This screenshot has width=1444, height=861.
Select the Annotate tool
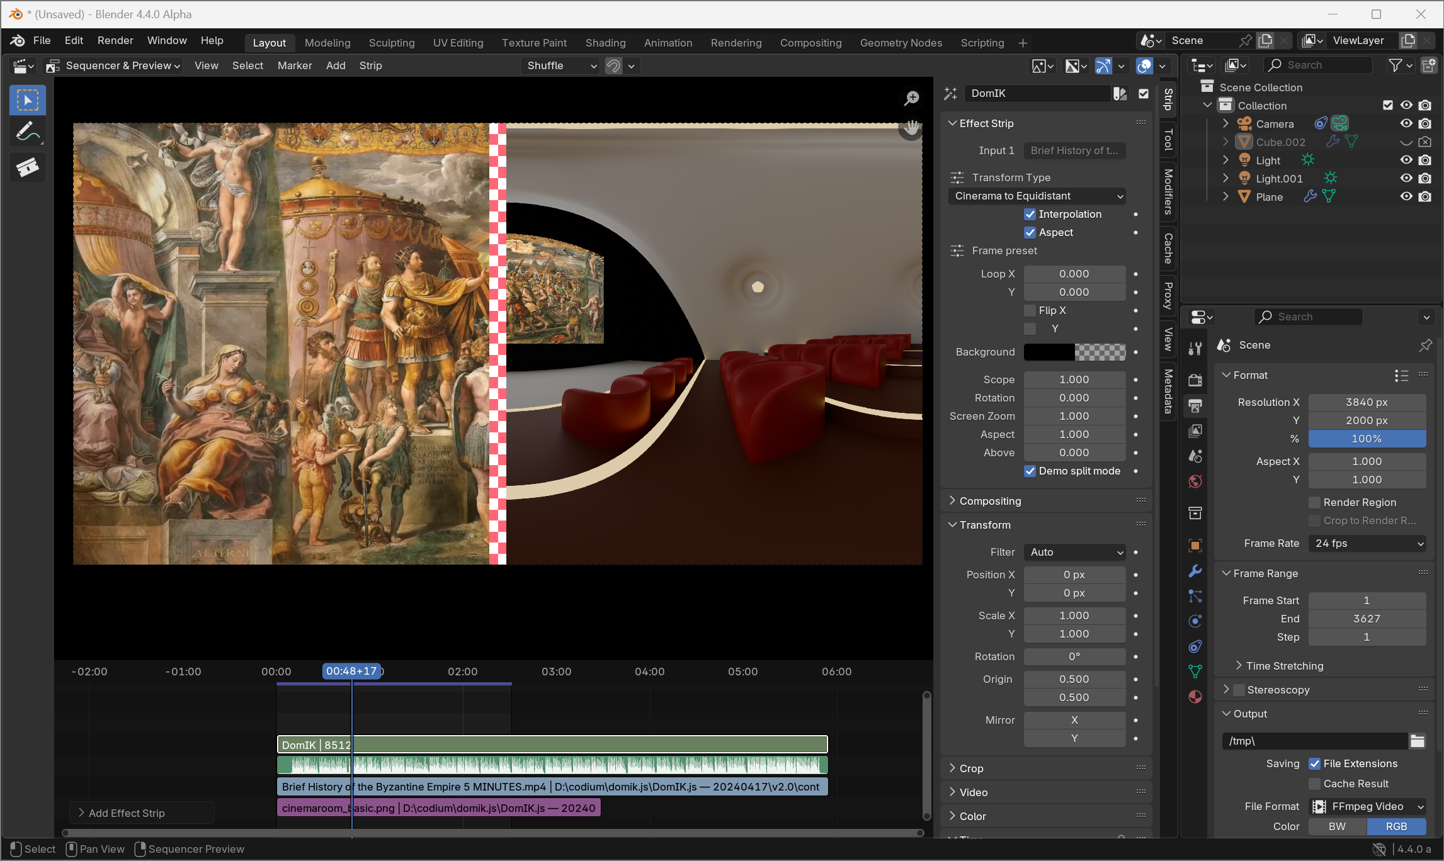point(28,133)
